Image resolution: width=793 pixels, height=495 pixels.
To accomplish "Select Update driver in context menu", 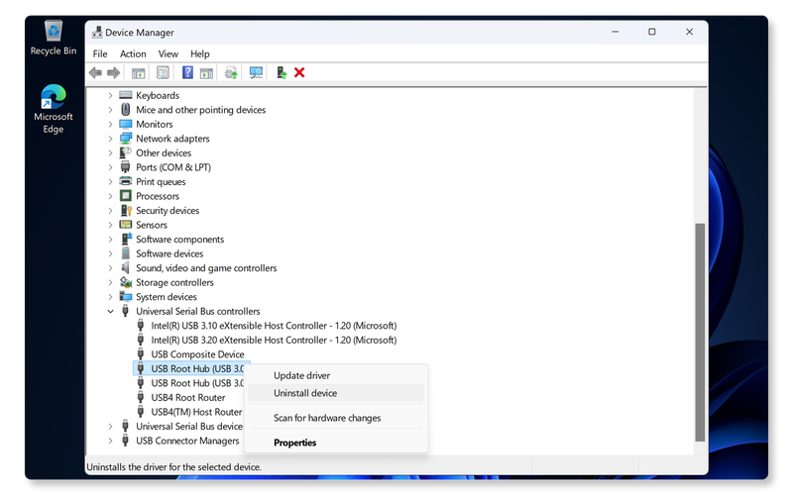I will pos(301,375).
